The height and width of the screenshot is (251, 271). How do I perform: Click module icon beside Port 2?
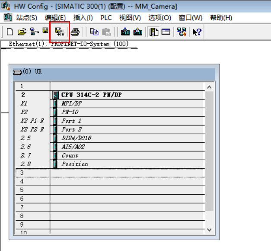(55, 129)
